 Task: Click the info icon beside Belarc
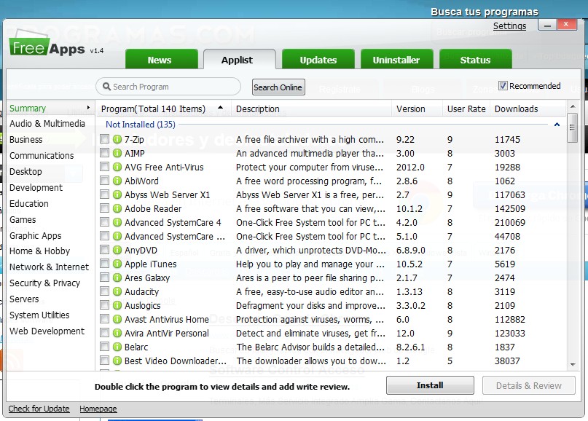click(x=117, y=347)
